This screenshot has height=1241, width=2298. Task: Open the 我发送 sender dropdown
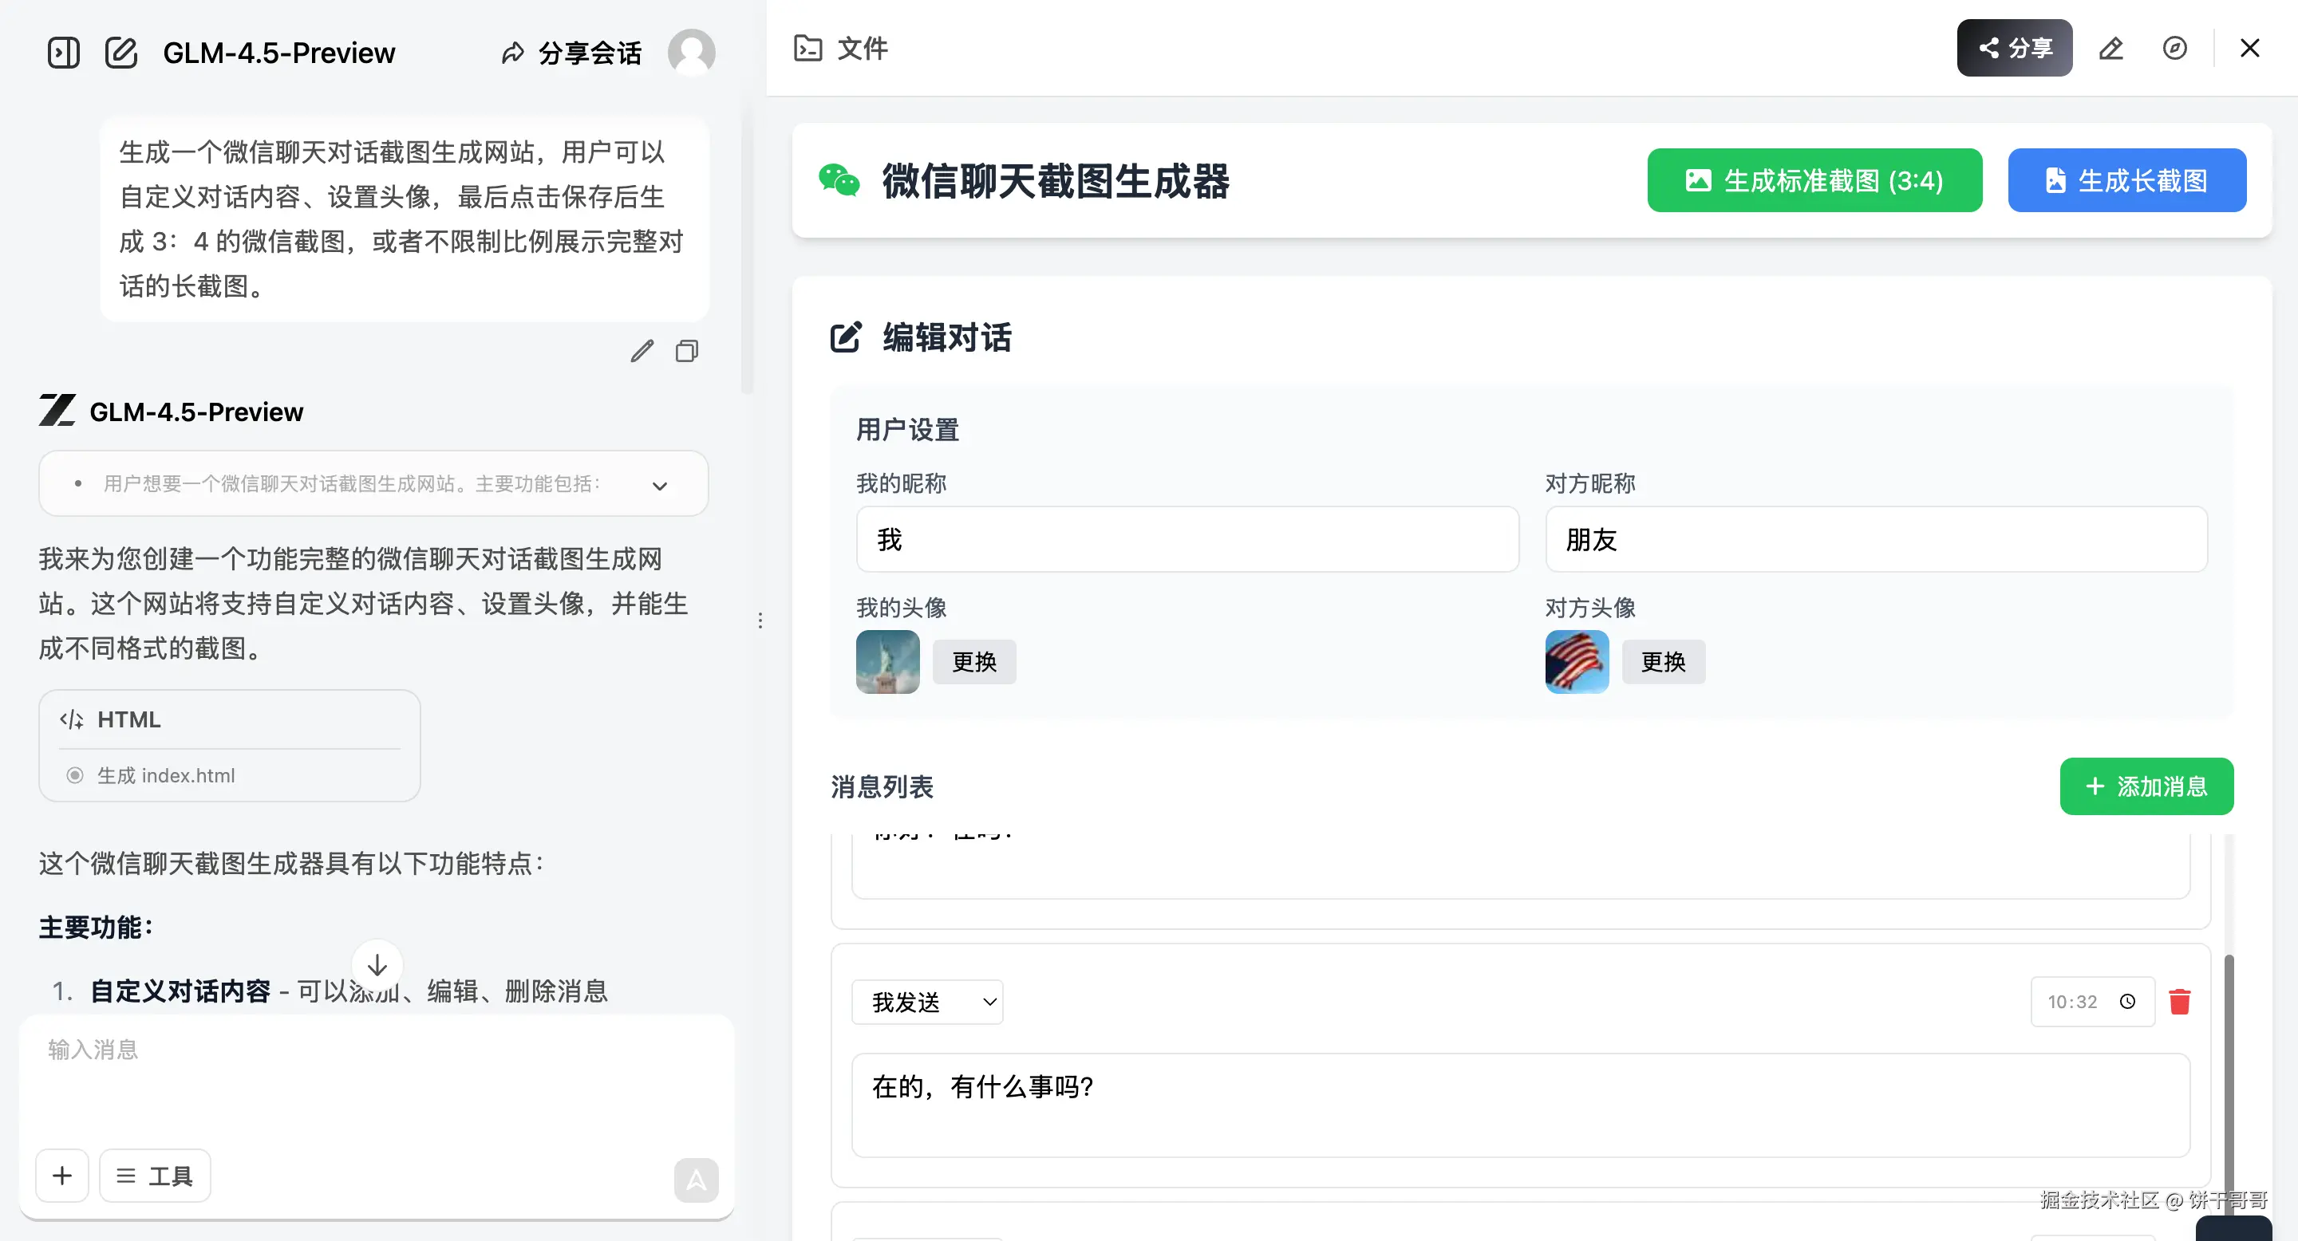click(x=928, y=1002)
